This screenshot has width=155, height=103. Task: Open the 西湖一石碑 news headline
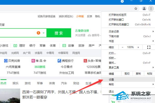click(x=62, y=95)
